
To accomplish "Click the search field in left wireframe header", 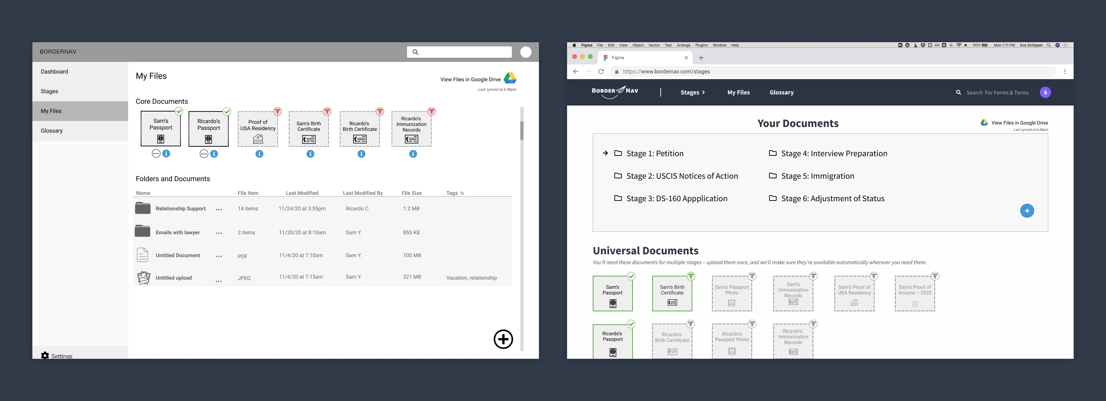I will point(459,52).
